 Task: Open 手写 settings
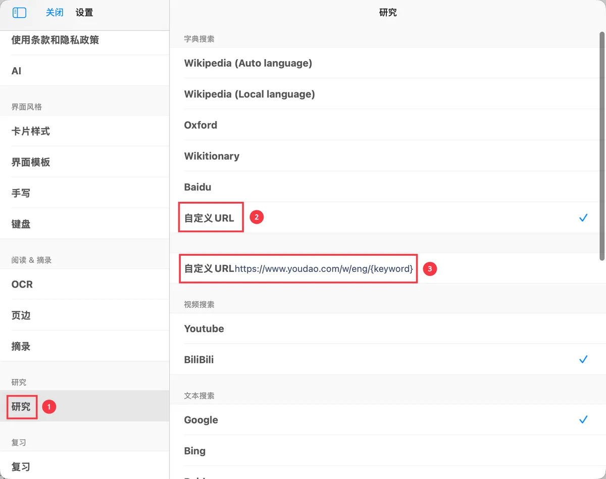(x=84, y=193)
